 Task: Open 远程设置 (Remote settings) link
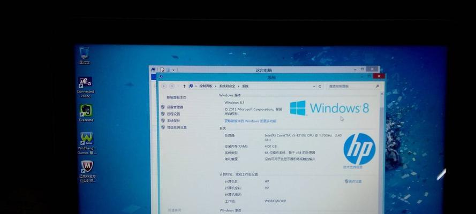173,114
